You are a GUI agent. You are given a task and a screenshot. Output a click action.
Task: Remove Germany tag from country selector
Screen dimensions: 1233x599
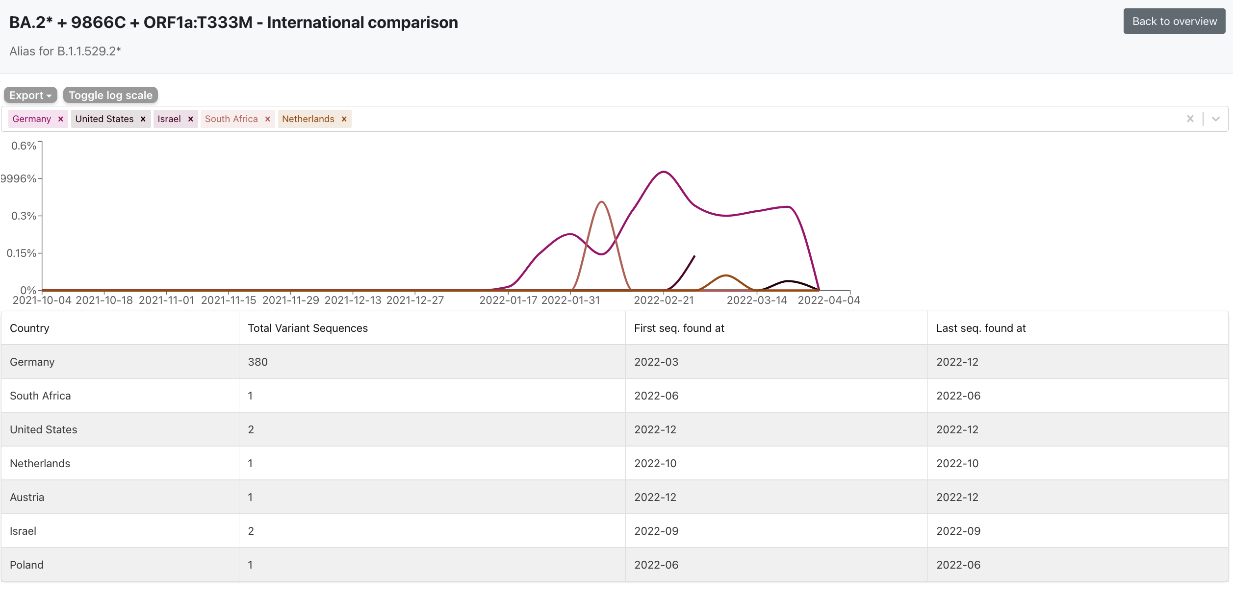point(61,119)
